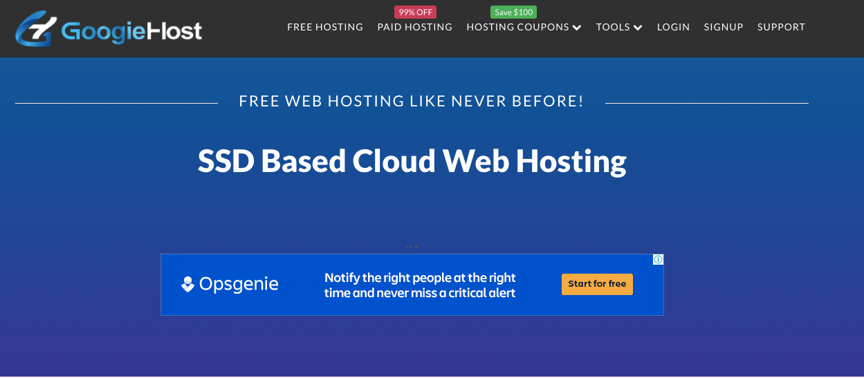Visit the SUPPORT page
This screenshot has height=378, width=864.
[x=781, y=27]
